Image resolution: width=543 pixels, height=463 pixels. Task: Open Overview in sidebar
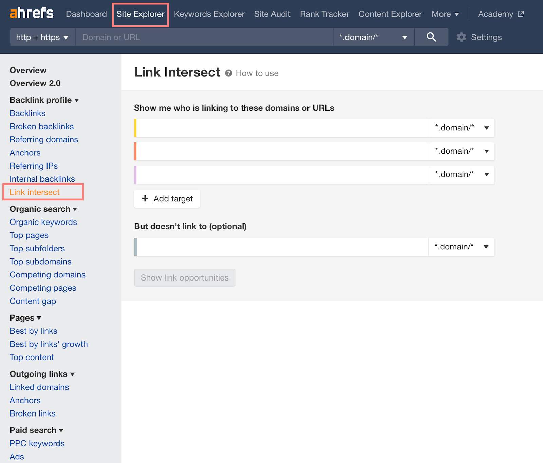click(x=28, y=70)
